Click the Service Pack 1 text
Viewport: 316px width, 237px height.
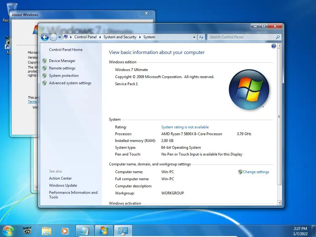point(126,84)
